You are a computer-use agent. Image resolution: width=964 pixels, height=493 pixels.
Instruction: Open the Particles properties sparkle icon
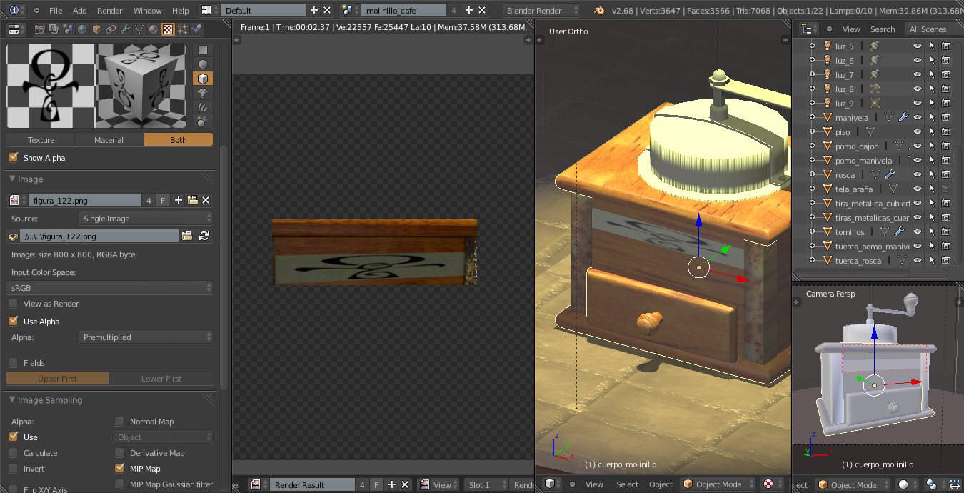coord(182,29)
